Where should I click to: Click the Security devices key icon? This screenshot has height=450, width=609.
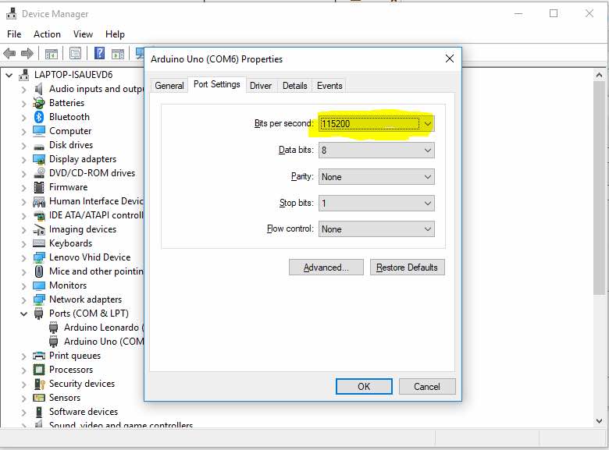[x=40, y=384]
